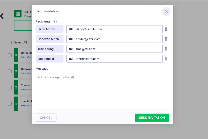208x139 pixels.
Task: Click trash icon next to trae@atl.com
Action: [166, 49]
